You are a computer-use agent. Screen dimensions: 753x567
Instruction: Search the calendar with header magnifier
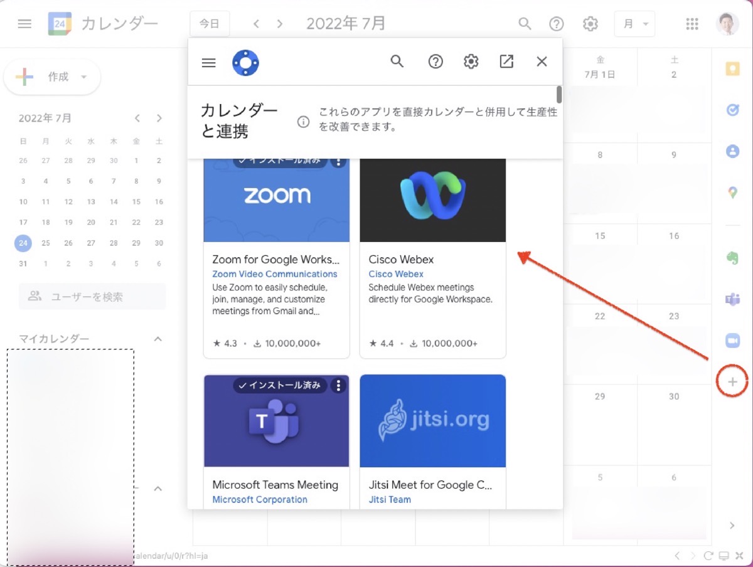point(525,24)
